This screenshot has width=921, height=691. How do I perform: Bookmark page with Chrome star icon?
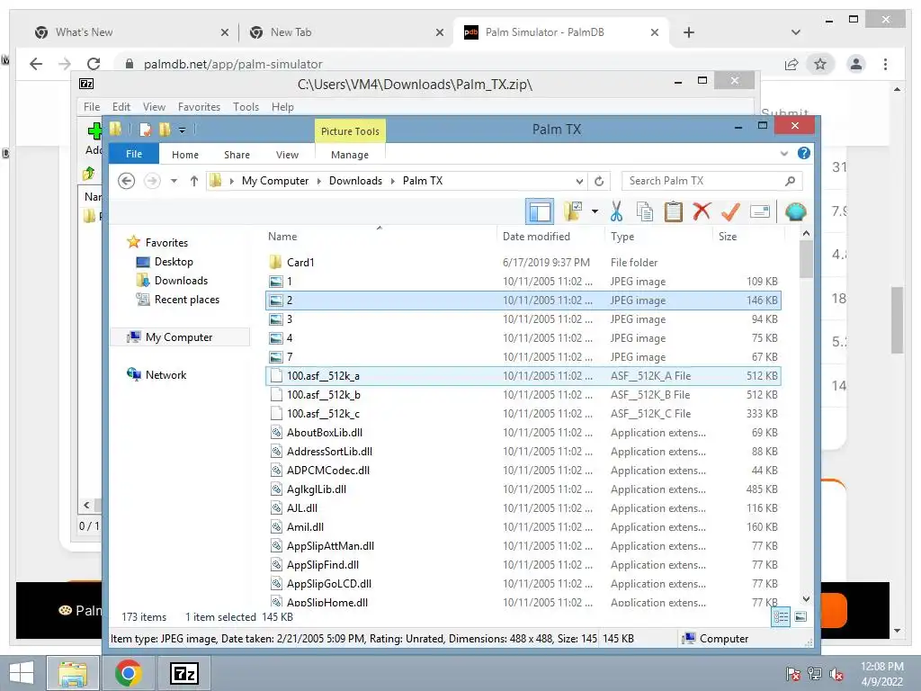pos(820,64)
